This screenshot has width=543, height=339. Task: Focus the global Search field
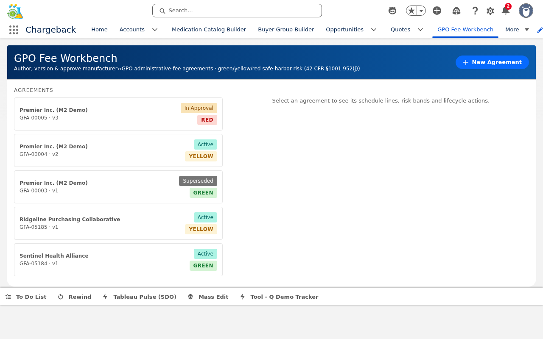(237, 11)
